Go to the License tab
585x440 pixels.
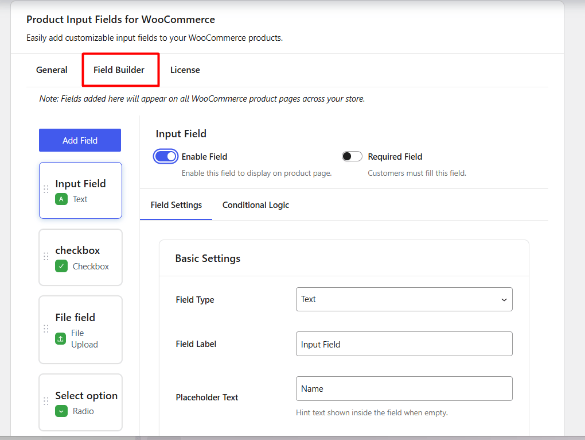185,70
